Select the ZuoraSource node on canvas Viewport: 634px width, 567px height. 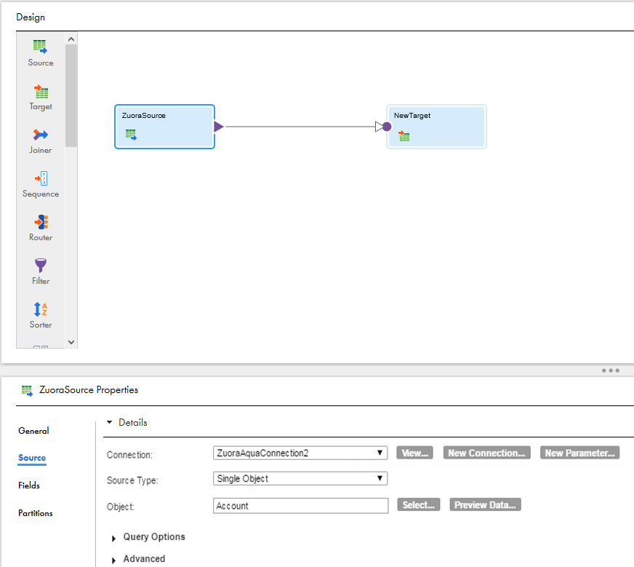point(164,127)
